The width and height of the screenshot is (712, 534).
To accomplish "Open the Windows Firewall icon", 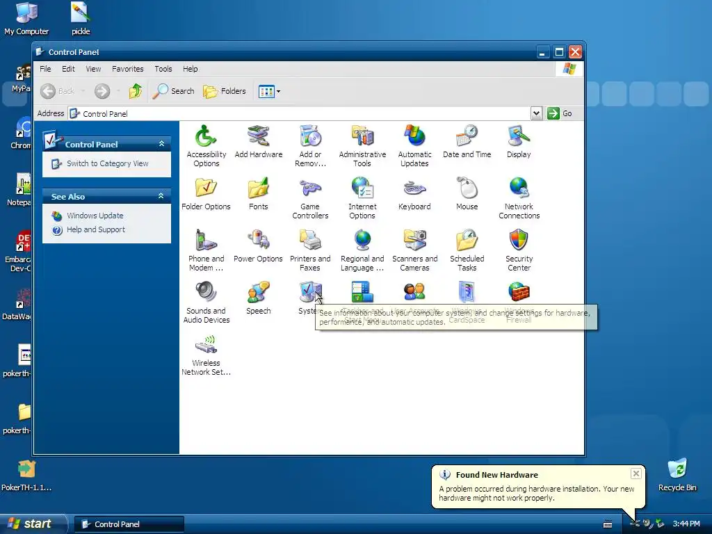I will coord(519,293).
